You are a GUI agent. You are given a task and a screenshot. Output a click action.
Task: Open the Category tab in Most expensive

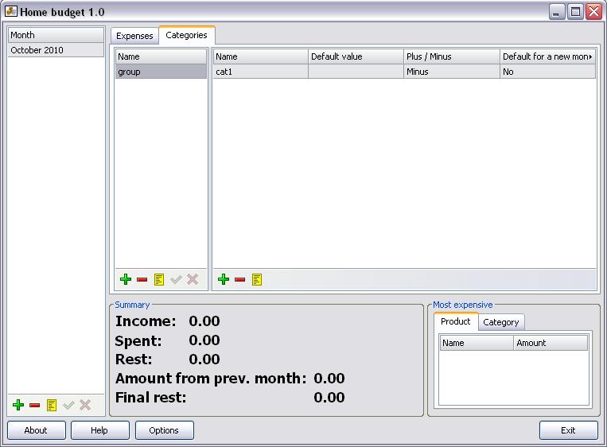(500, 322)
